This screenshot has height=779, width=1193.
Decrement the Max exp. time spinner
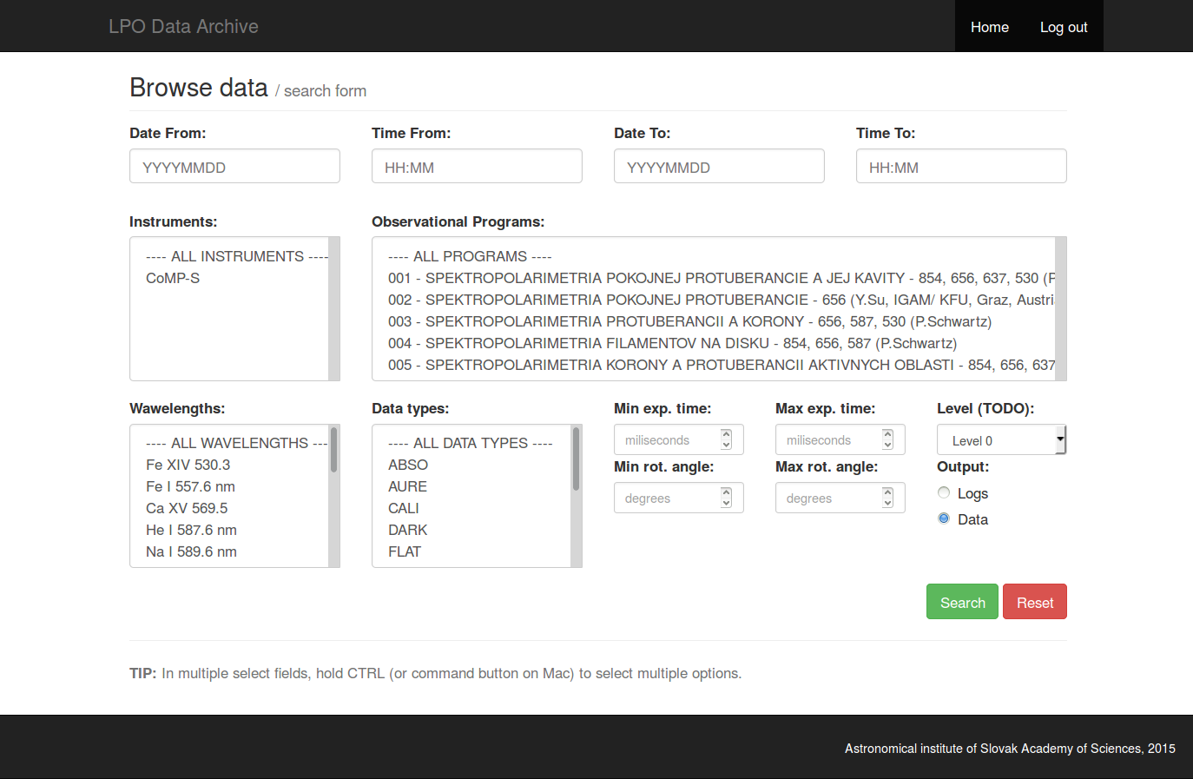click(887, 446)
